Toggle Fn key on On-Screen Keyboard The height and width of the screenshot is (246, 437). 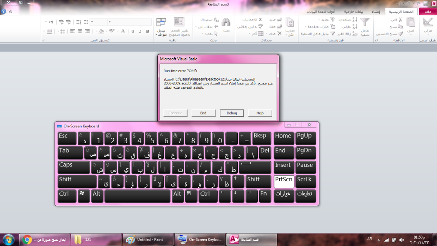(264, 196)
